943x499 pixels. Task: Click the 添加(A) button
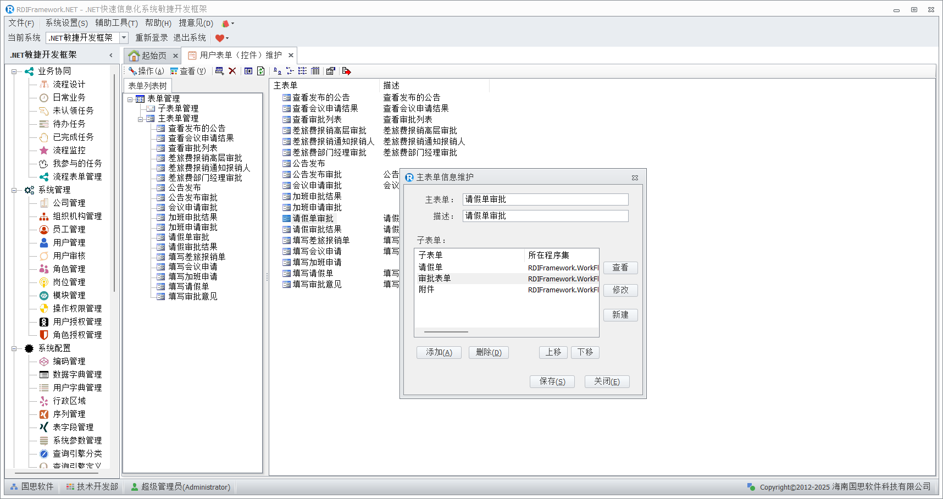coord(439,352)
